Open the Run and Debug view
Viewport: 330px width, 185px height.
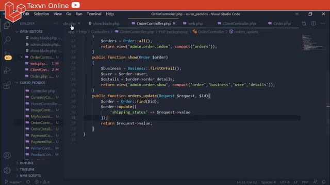tap(7, 70)
